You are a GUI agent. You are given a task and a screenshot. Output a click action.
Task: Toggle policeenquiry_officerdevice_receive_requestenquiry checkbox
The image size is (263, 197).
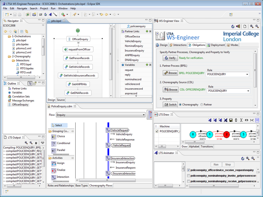188,170
